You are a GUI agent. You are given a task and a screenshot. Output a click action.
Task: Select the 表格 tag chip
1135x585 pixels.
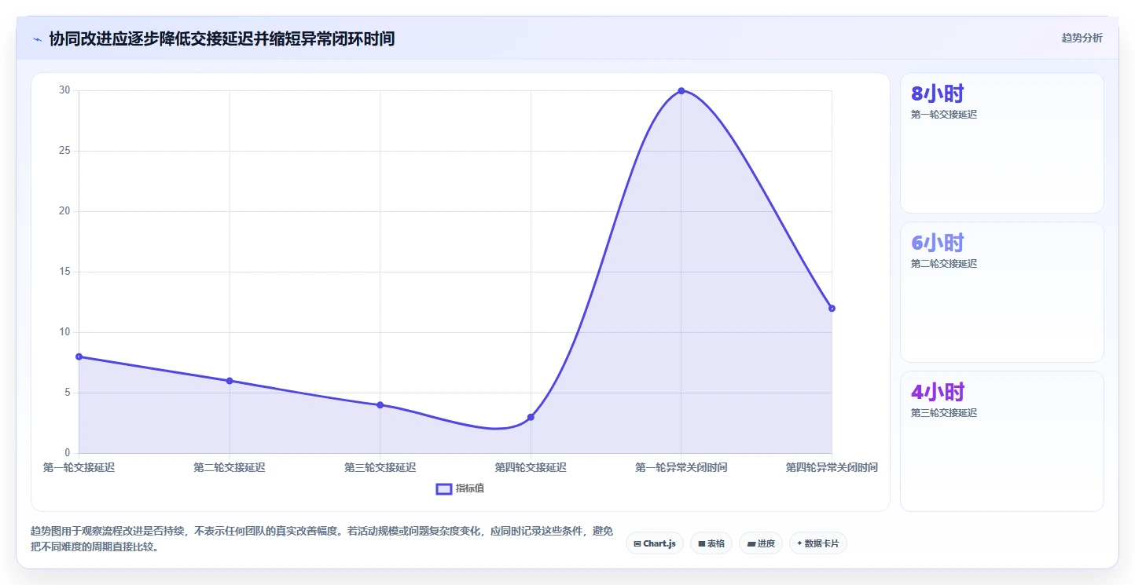[x=711, y=543]
